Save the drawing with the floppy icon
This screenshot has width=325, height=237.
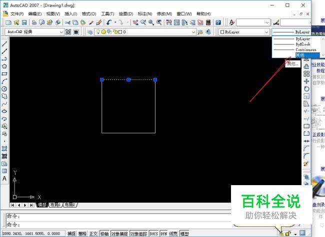point(24,22)
